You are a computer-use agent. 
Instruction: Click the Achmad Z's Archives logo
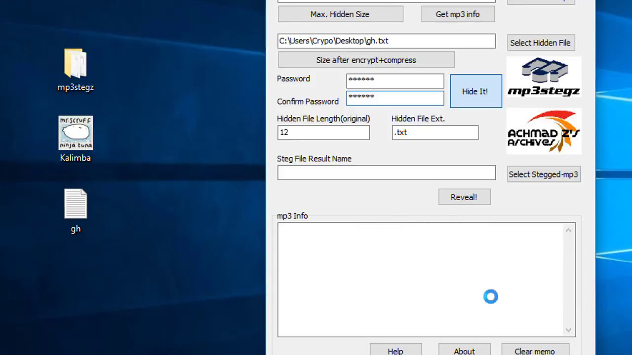point(544,131)
